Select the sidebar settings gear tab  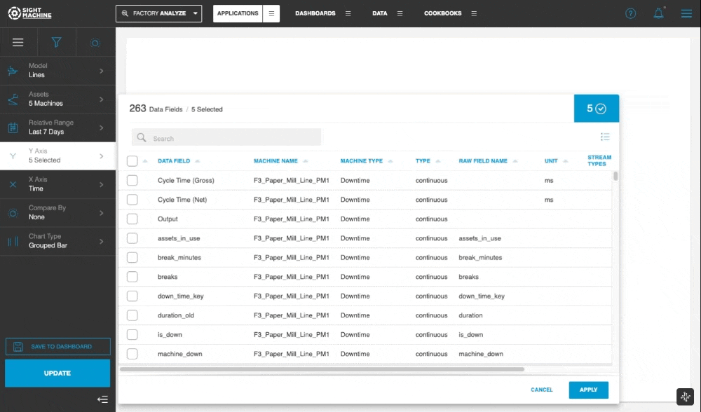(95, 43)
